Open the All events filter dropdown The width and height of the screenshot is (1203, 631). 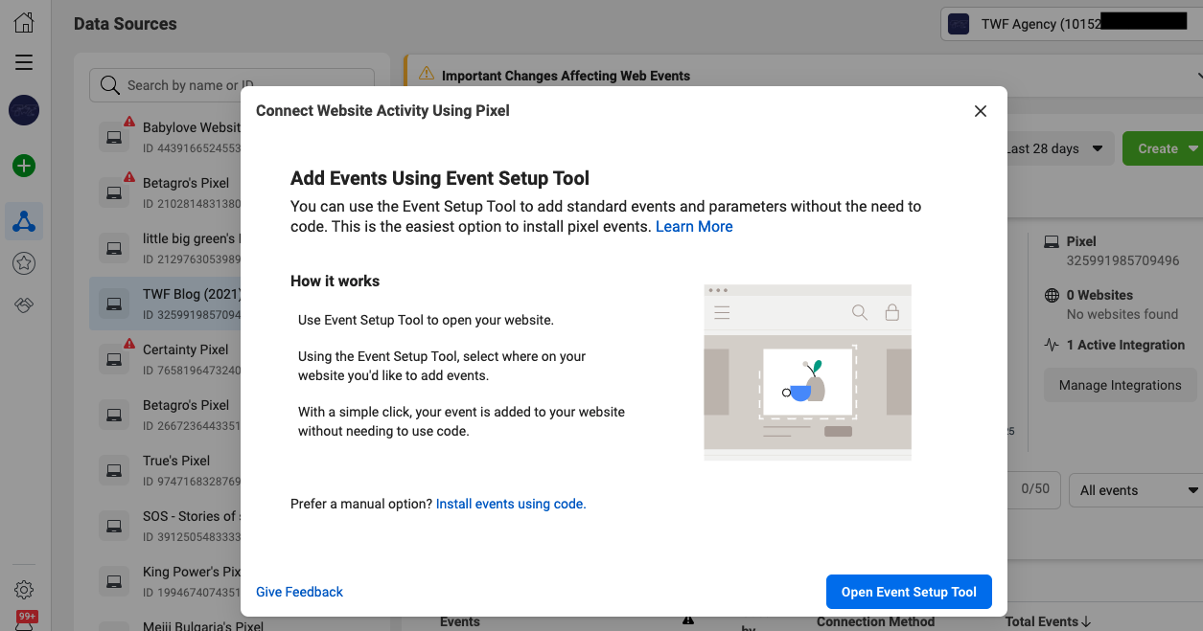tap(1137, 490)
